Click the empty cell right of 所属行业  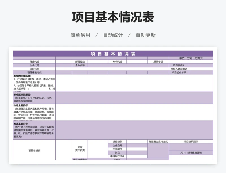[98, 62]
